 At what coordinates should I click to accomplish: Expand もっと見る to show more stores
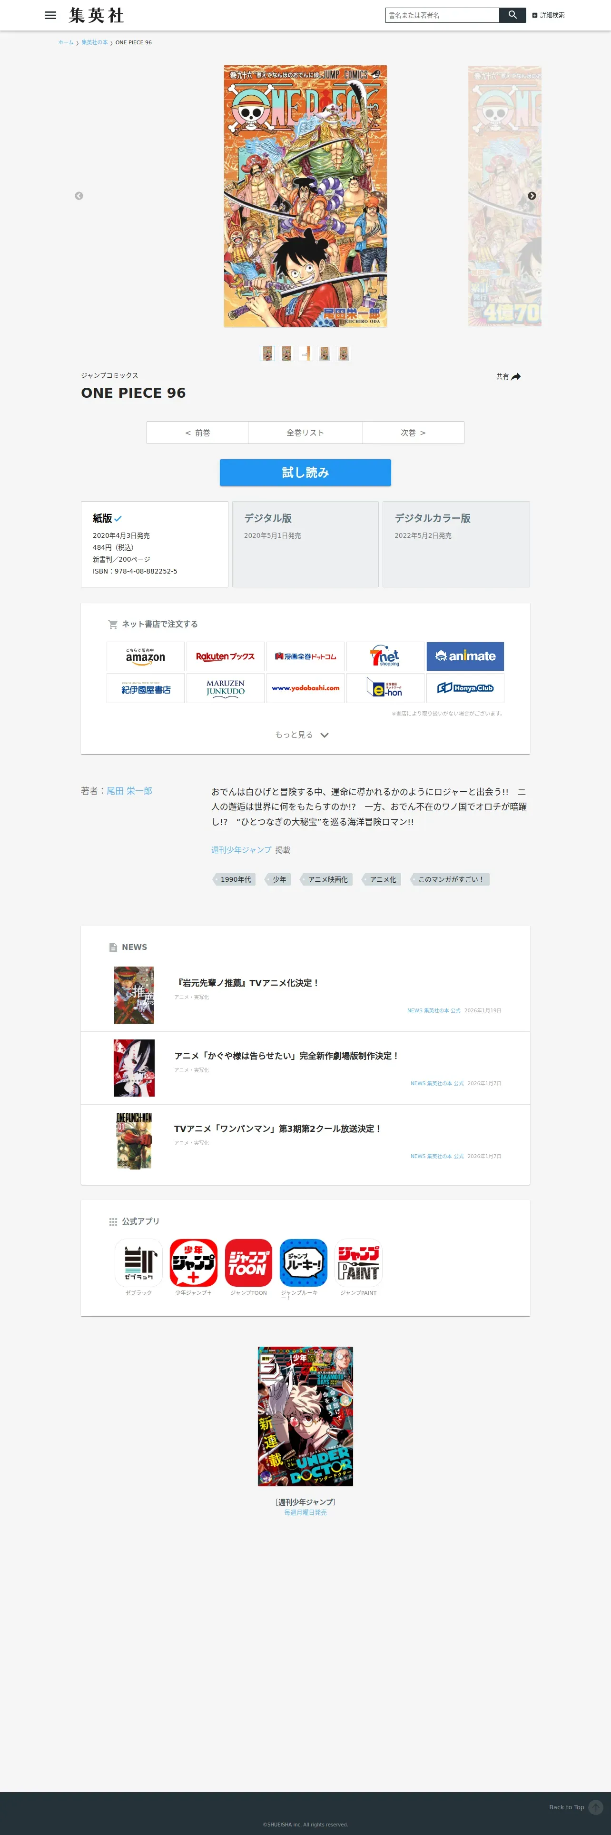pyautogui.click(x=302, y=735)
